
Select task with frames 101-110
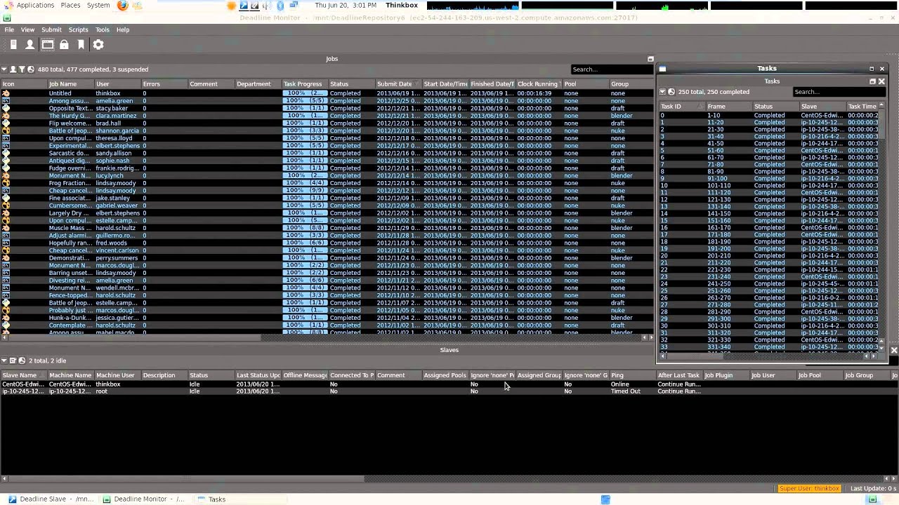point(768,185)
